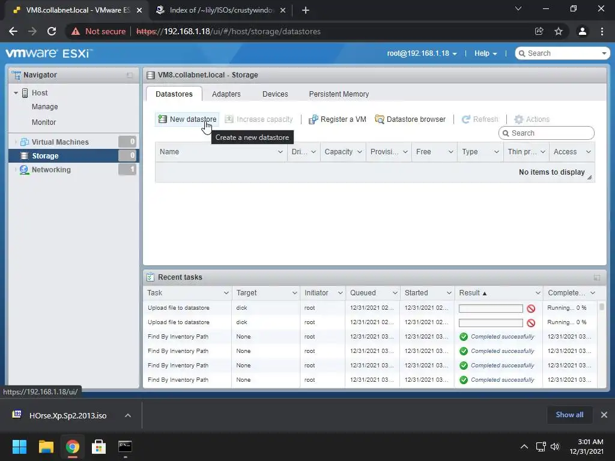Click the New datastore icon
The image size is (615, 461).
pos(162,119)
